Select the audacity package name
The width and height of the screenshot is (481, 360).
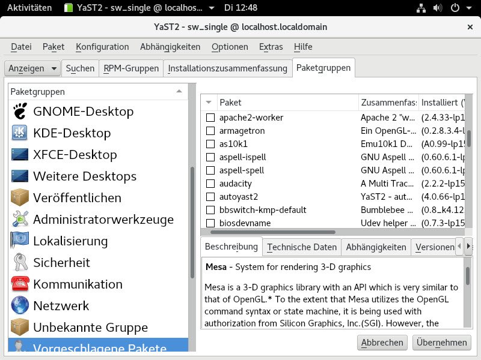[x=236, y=184]
